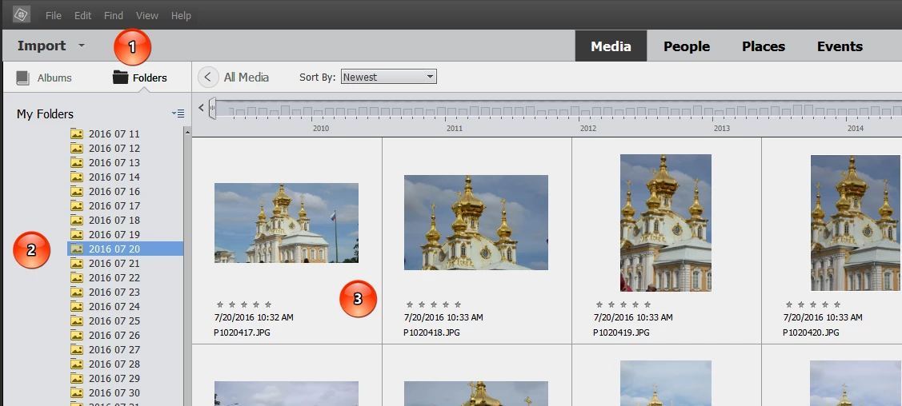Image resolution: width=902 pixels, height=406 pixels.
Task: Switch to the Places tab
Action: point(764,46)
